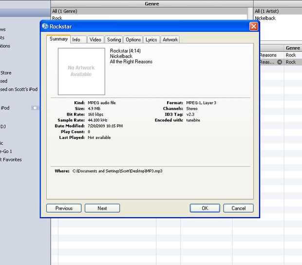Click the 'MPEG-1, Layer 3' format value
Image resolution: width=302 pixels, height=265 pixels.
tap(201, 103)
